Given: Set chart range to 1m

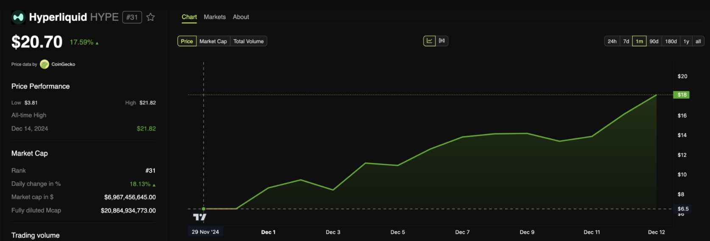Looking at the screenshot, I should click(639, 41).
